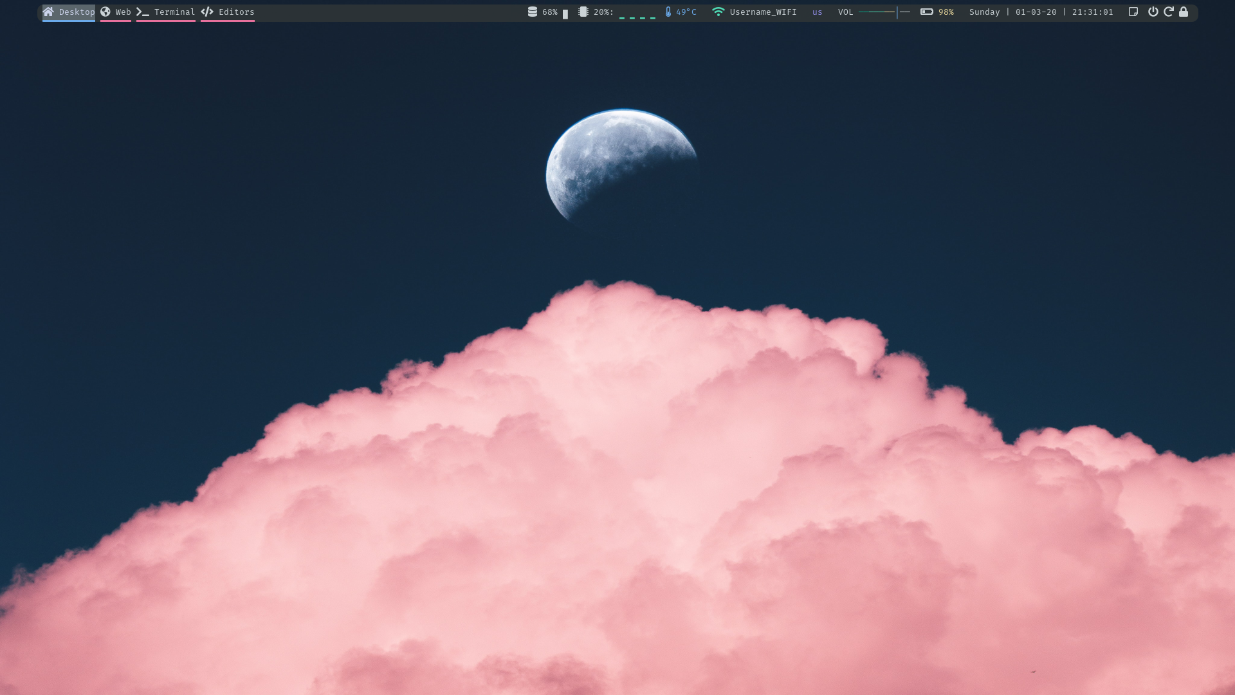Go to the Editors workspace
Image resolution: width=1235 pixels, height=695 pixels.
[236, 12]
